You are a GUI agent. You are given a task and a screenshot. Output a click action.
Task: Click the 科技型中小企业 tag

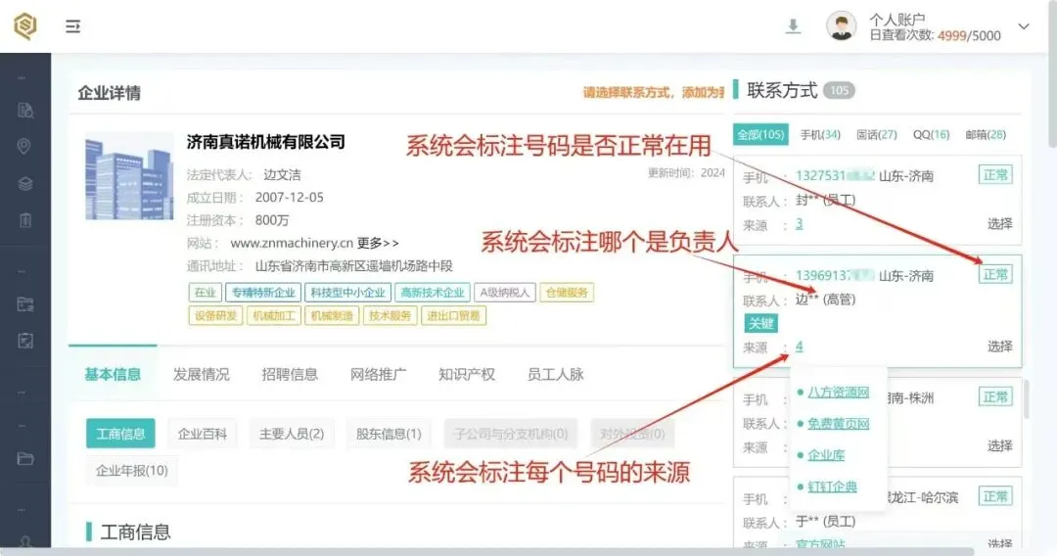347,293
